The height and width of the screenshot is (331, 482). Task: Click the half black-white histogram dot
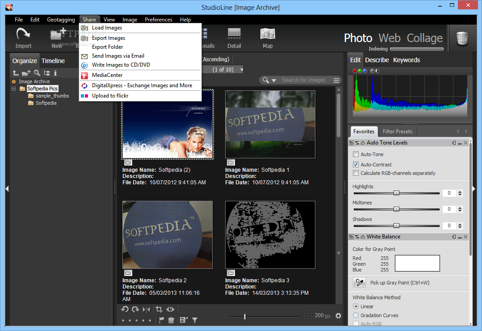click(x=377, y=71)
